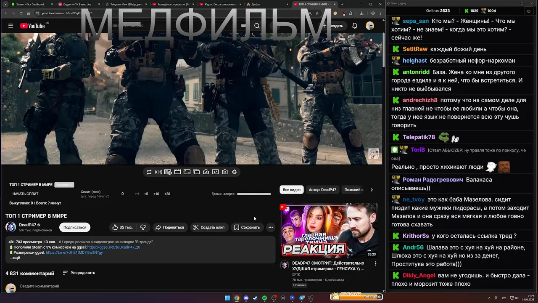Open YouTube notifications bell
Image resolution: width=538 pixels, height=303 pixels.
point(355,26)
